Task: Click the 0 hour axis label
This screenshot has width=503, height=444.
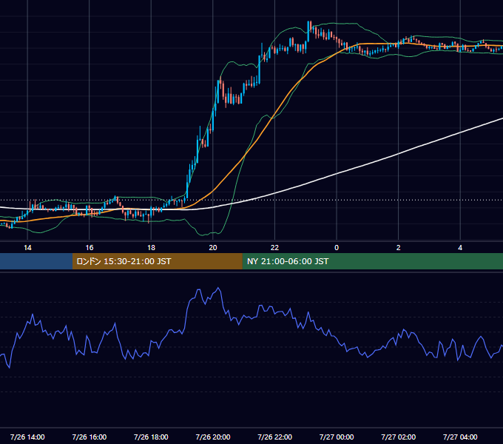Action: pyautogui.click(x=337, y=248)
